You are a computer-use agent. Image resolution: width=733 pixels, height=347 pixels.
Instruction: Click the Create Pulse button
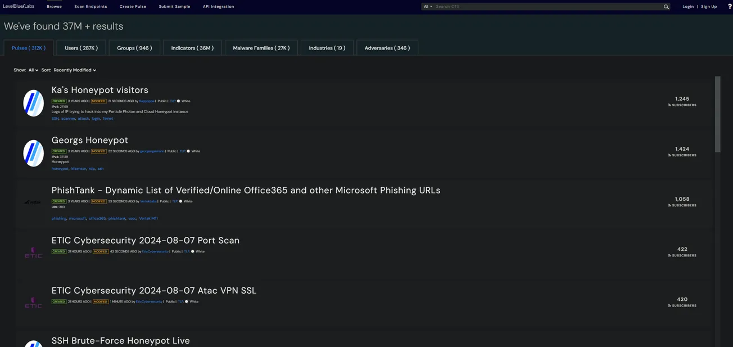tap(132, 6)
